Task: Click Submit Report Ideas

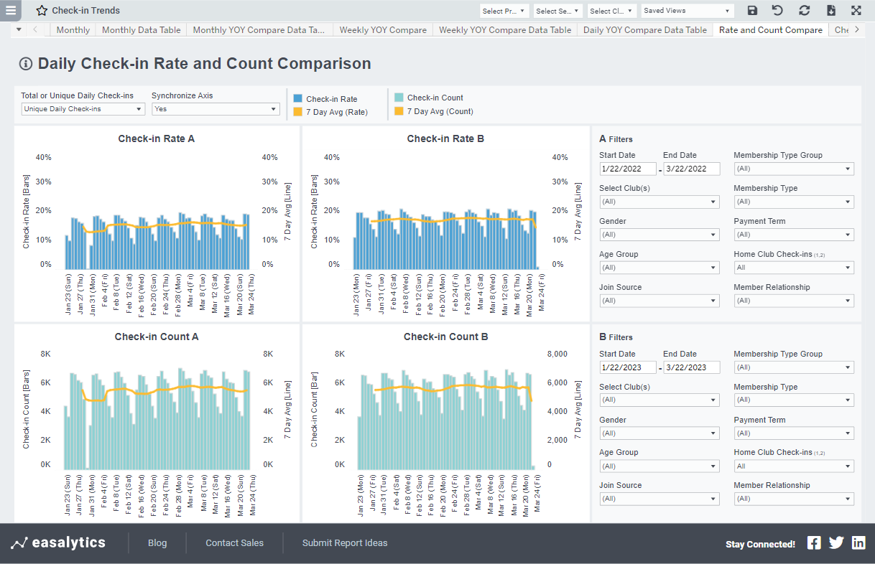Action: 345,542
